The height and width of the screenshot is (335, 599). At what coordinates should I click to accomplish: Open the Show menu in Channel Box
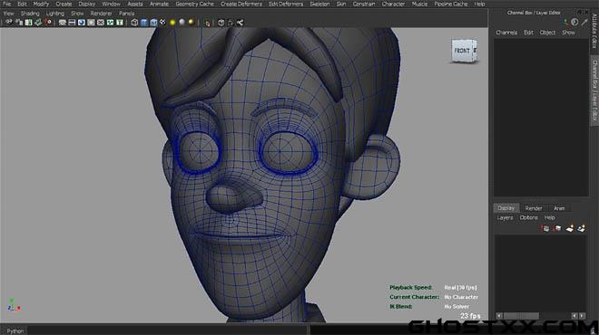(568, 33)
